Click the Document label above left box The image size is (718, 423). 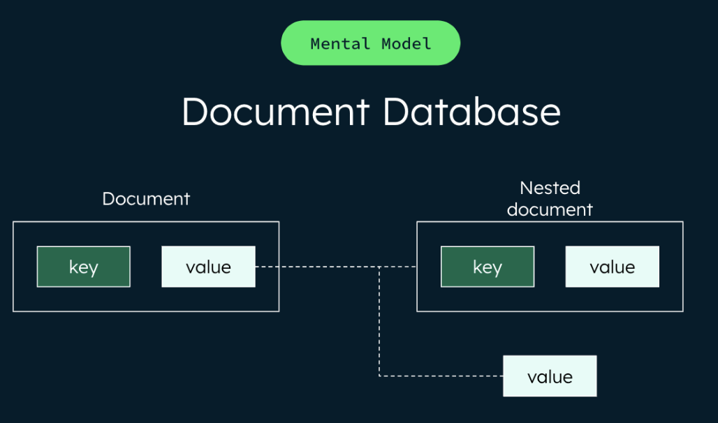tap(146, 199)
